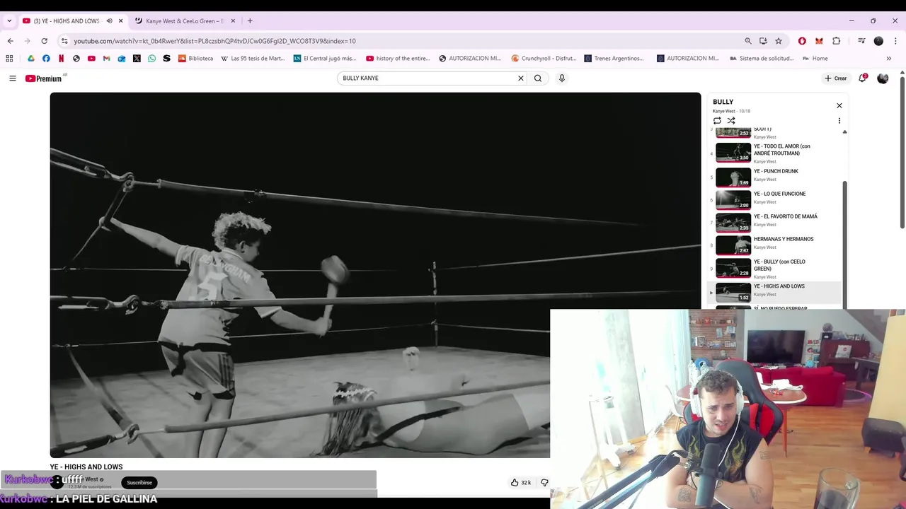Open the MetaMask fox extension

tap(819, 41)
